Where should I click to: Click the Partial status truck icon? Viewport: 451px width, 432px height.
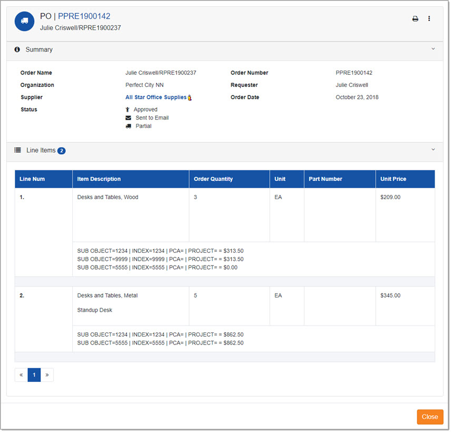coord(128,126)
